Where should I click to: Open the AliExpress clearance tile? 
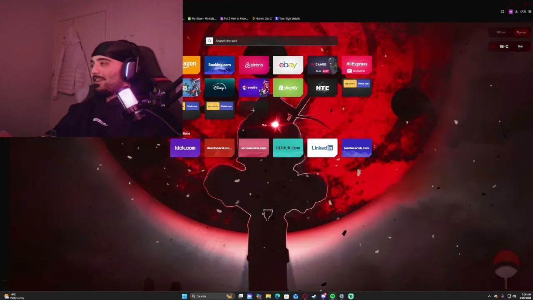357,65
